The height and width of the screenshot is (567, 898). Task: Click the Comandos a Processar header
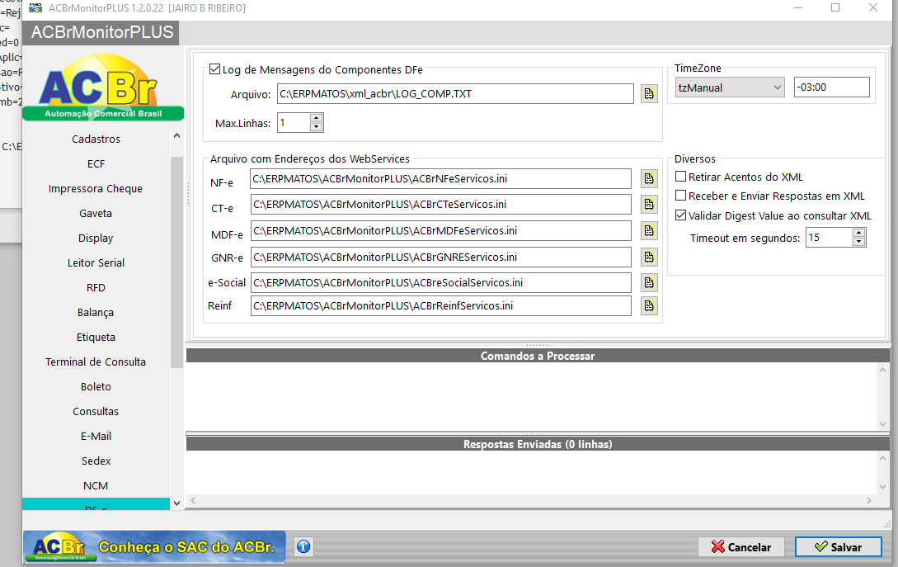point(537,356)
